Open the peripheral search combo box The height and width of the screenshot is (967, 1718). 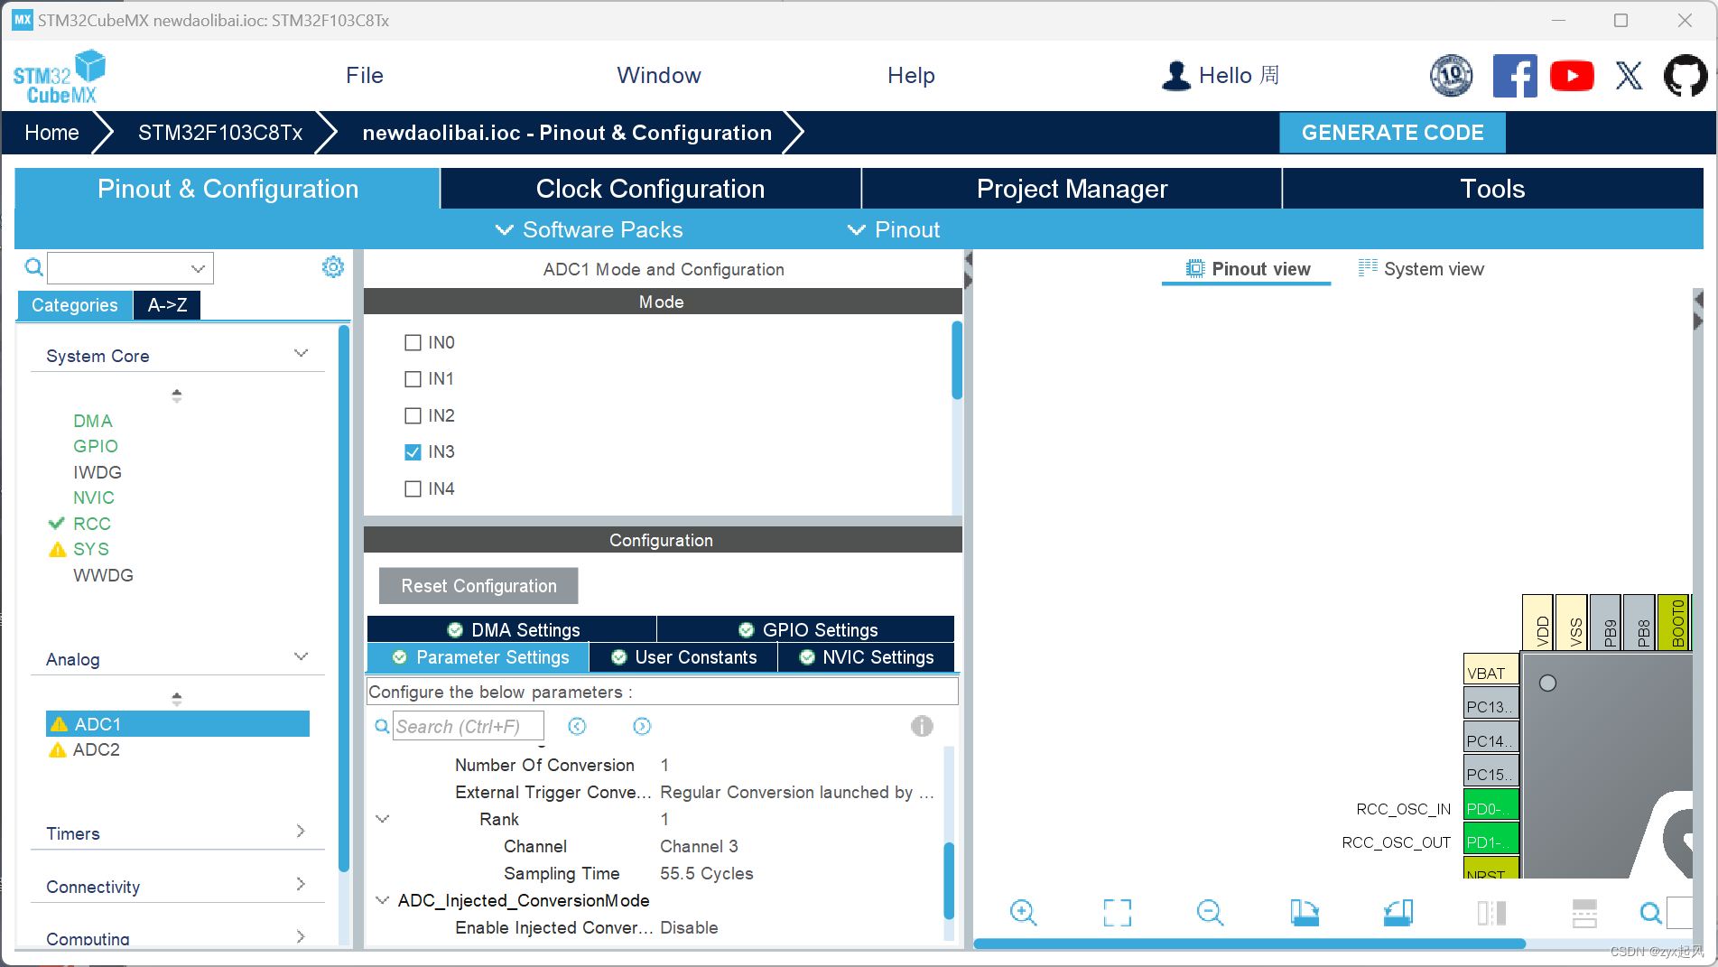pos(130,268)
